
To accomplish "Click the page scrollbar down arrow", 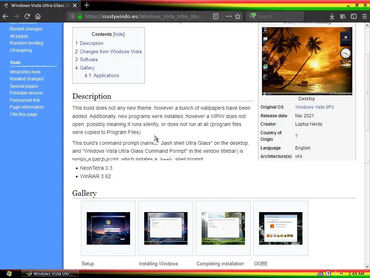I will pos(367,266).
